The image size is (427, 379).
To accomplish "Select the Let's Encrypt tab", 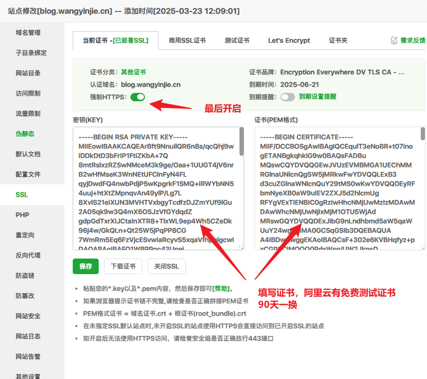I will point(289,40).
